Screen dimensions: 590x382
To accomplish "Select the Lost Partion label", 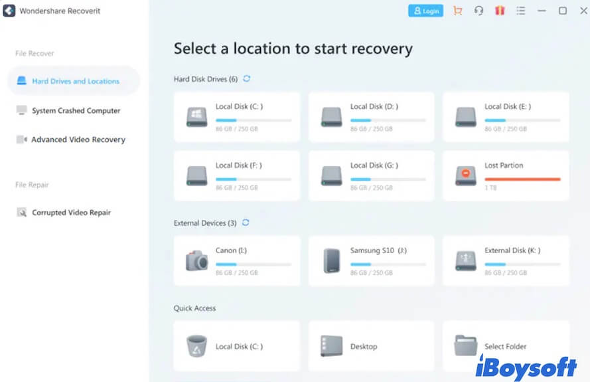I will [504, 165].
